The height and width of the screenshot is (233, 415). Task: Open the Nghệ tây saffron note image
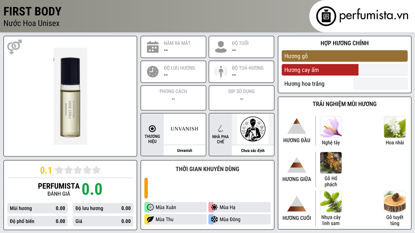(331, 127)
